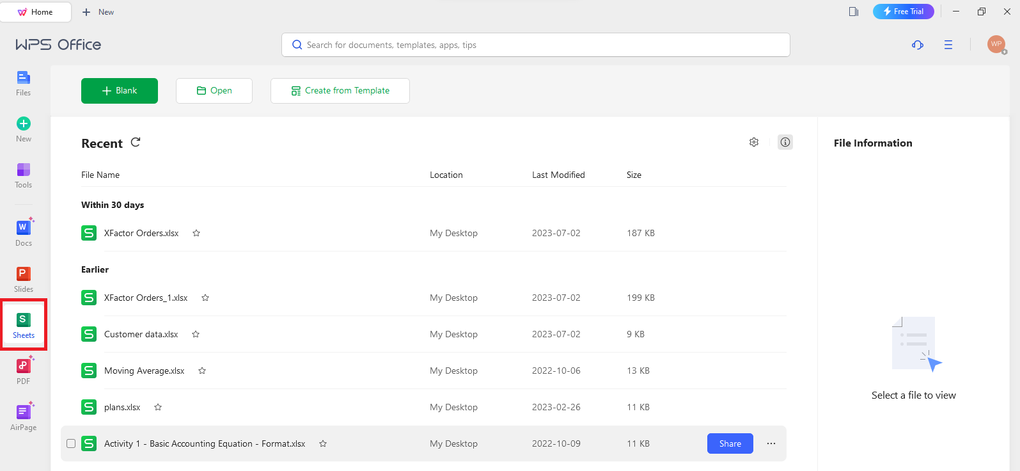
Task: Sort by the File Name column header
Action: pos(100,175)
